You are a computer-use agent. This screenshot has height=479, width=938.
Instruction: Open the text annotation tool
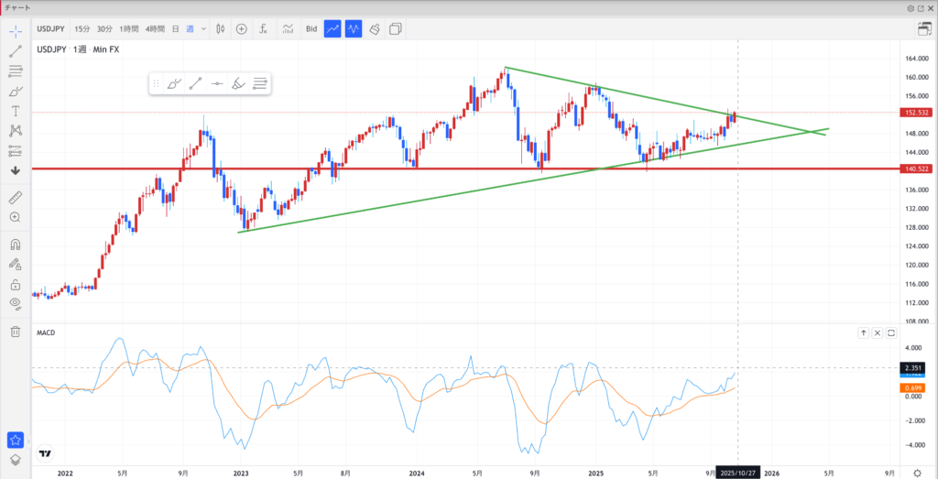point(16,111)
